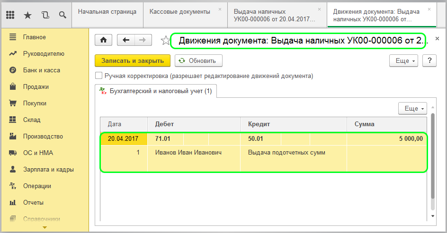Select the 71.01 debit account cell
Image resolution: width=447 pixels, height=233 pixels.
tap(163, 139)
